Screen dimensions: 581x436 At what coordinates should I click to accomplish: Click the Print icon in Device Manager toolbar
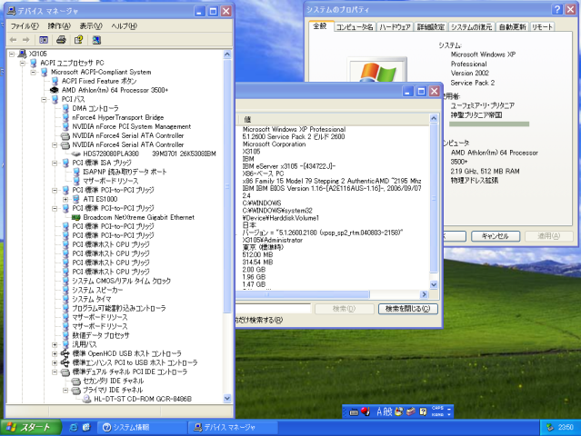(x=61, y=40)
